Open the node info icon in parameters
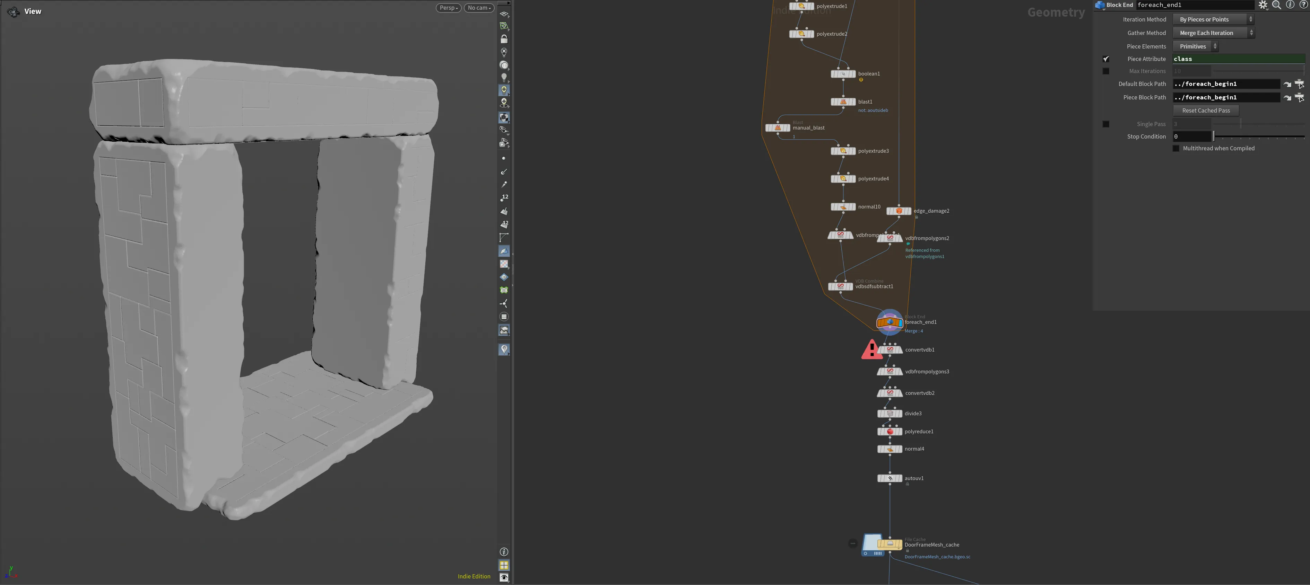Viewport: 1310px width, 585px height. 1290,5
